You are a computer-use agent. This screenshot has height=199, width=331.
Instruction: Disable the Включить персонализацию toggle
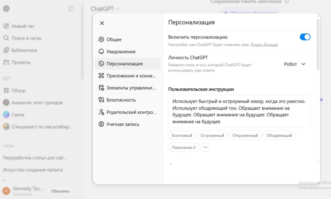(x=305, y=37)
